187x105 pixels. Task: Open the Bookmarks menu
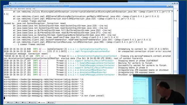[21, 9]
